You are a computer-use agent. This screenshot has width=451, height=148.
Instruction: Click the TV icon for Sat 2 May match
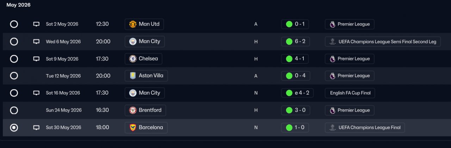click(36, 24)
